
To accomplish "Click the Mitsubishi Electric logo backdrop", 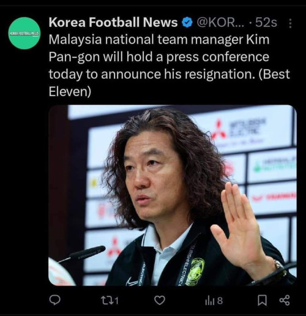I will click(237, 130).
